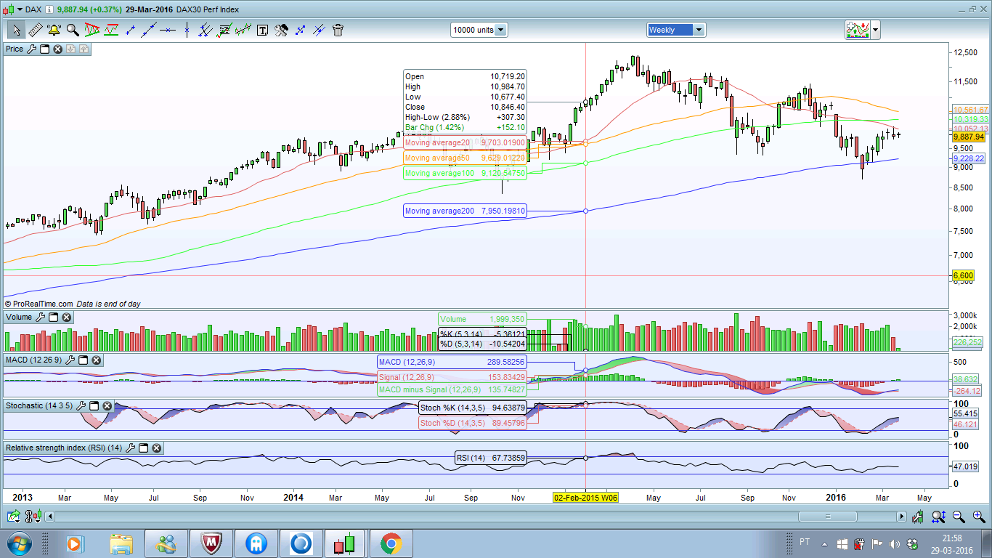This screenshot has height=558, width=992.
Task: Click the horizontal chart scrollbar thumb
Action: pos(827,517)
